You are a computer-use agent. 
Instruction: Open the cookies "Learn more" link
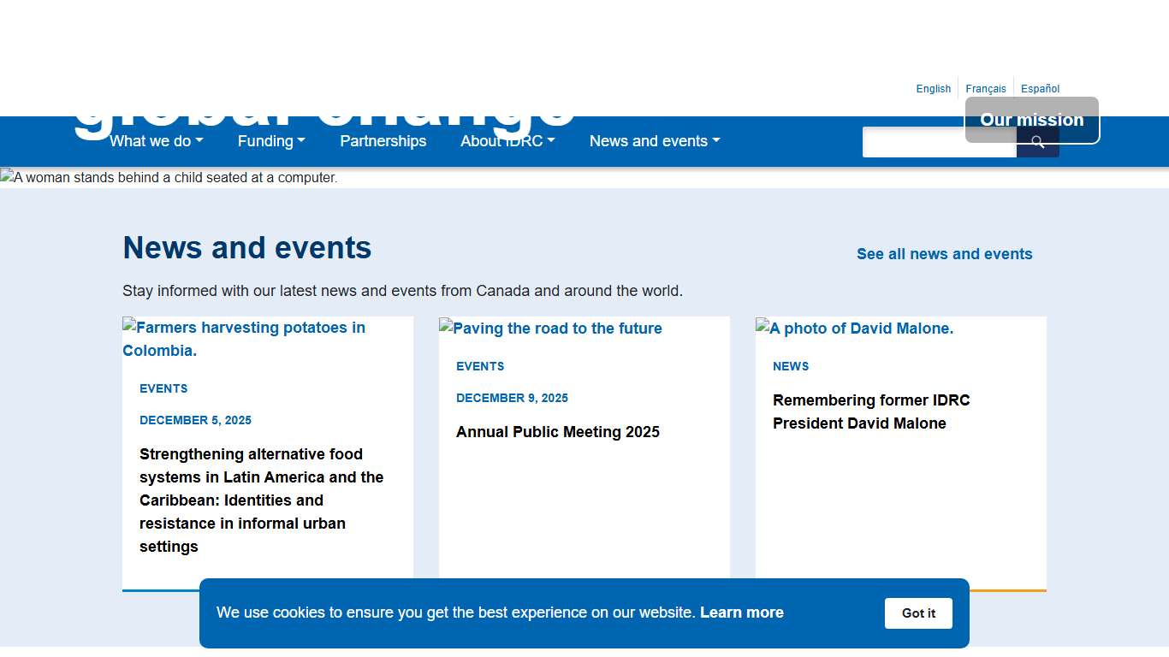pyautogui.click(x=741, y=613)
